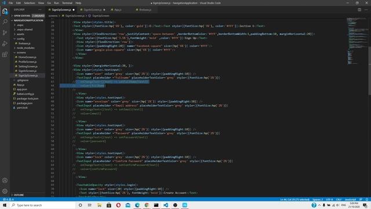
Task: Click the Split Editor icon
Action: pyautogui.click(x=359, y=10)
